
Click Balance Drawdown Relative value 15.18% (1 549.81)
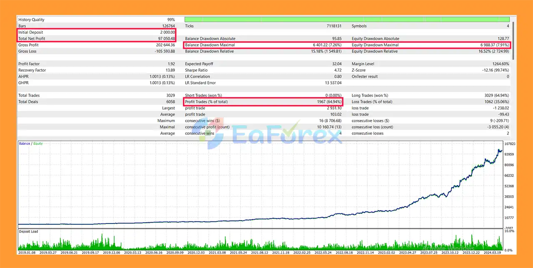[326, 51]
